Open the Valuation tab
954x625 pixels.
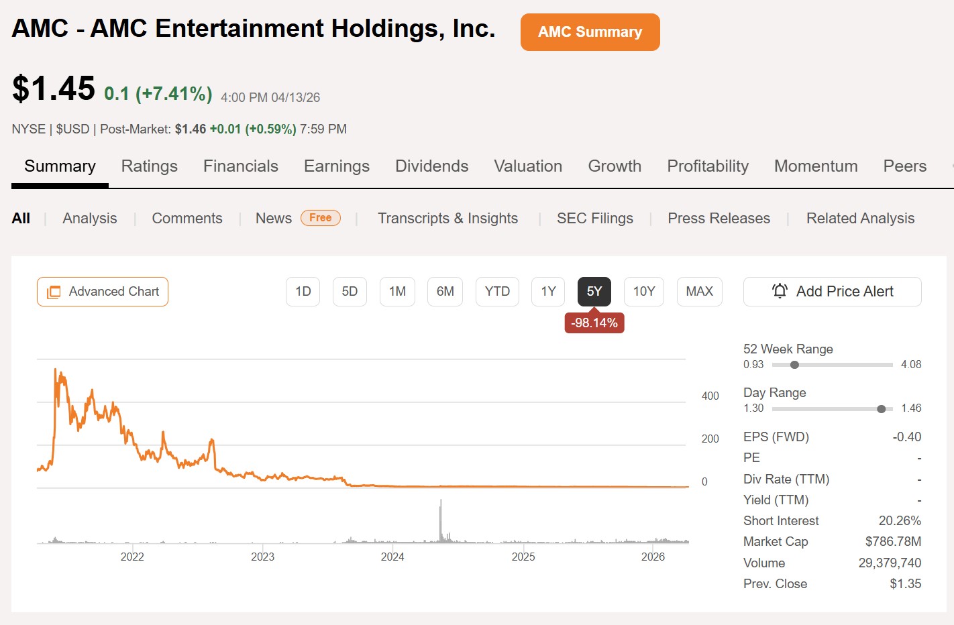(x=528, y=166)
